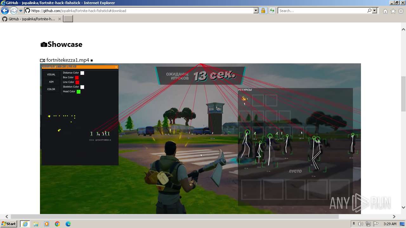
Task: Click the magnifier search icon
Action: coord(369,10)
